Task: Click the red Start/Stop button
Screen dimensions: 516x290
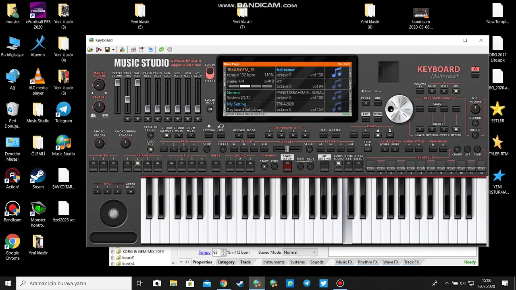Action: pos(287,166)
